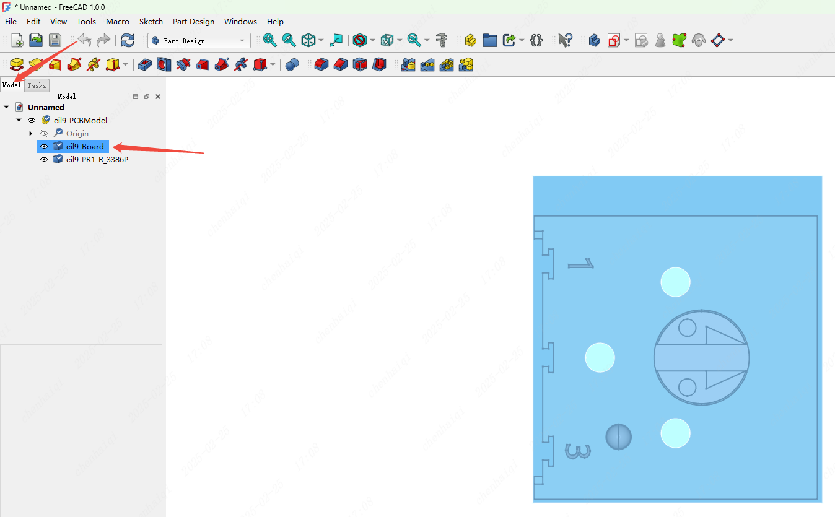Click the Fit All zoom icon
Screen dimensions: 835x517
(x=269, y=40)
